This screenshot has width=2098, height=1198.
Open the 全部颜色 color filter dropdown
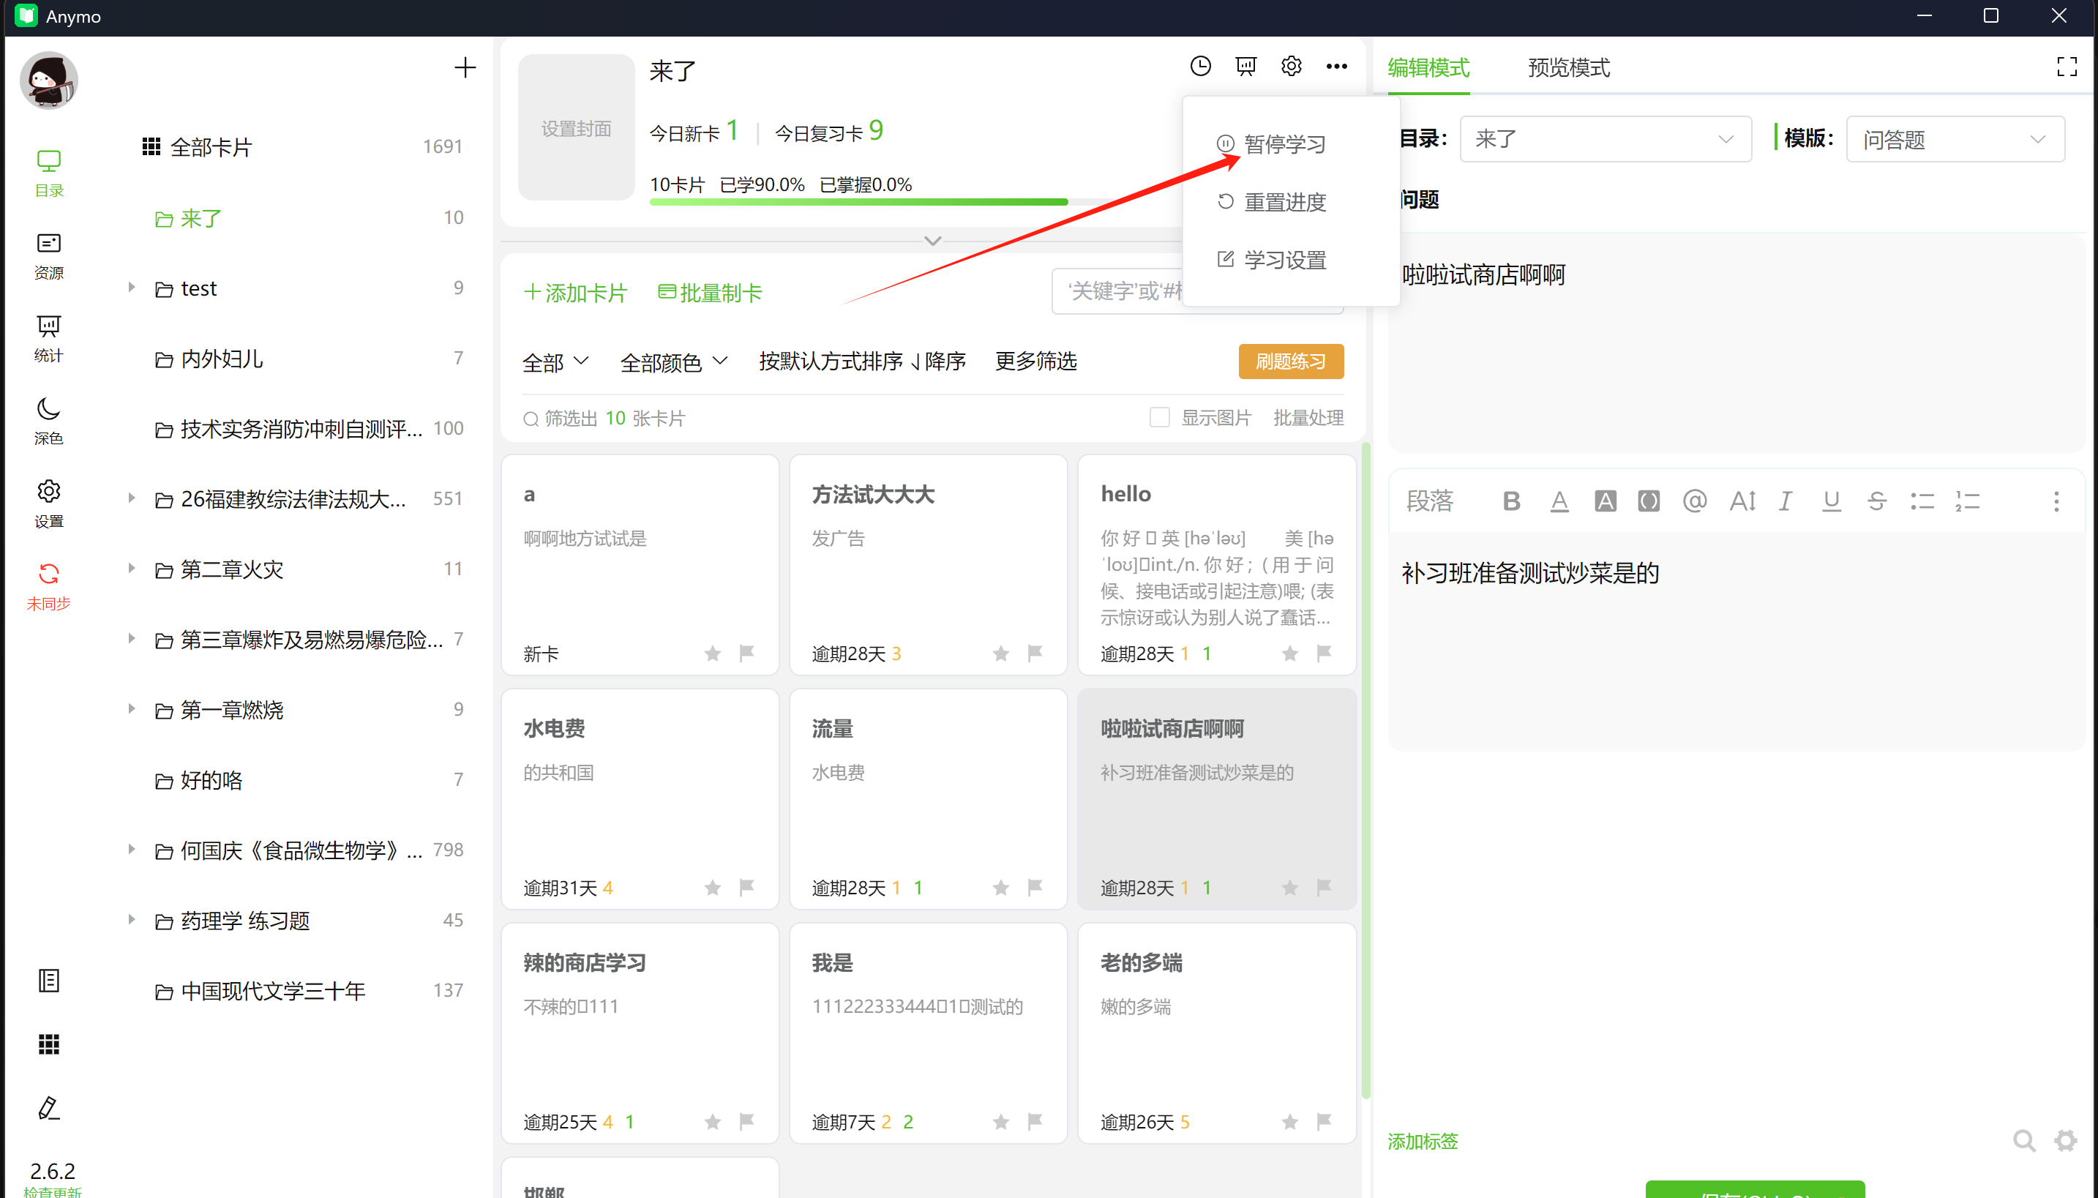point(673,362)
